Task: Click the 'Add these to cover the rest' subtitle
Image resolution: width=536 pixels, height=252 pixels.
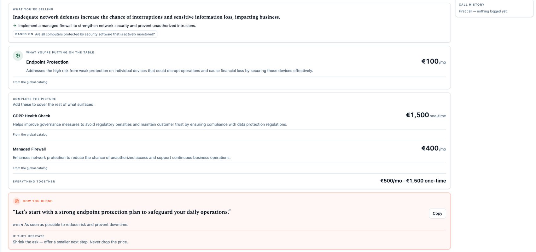Action: pos(54,104)
